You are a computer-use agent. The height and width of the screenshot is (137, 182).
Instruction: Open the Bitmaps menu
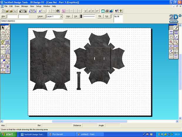tap(24, 6)
